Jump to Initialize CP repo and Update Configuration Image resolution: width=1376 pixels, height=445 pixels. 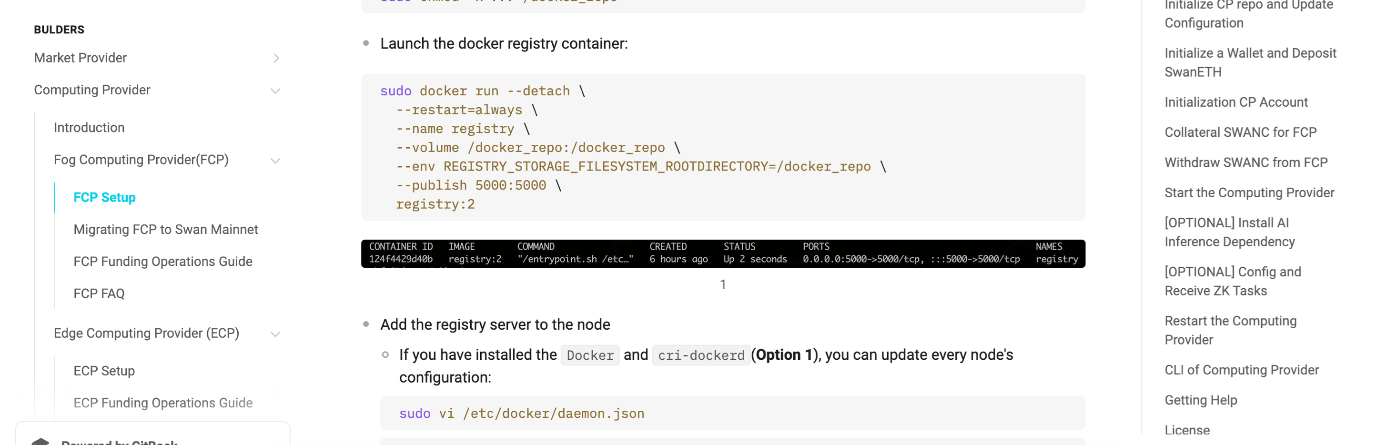[x=1249, y=14]
